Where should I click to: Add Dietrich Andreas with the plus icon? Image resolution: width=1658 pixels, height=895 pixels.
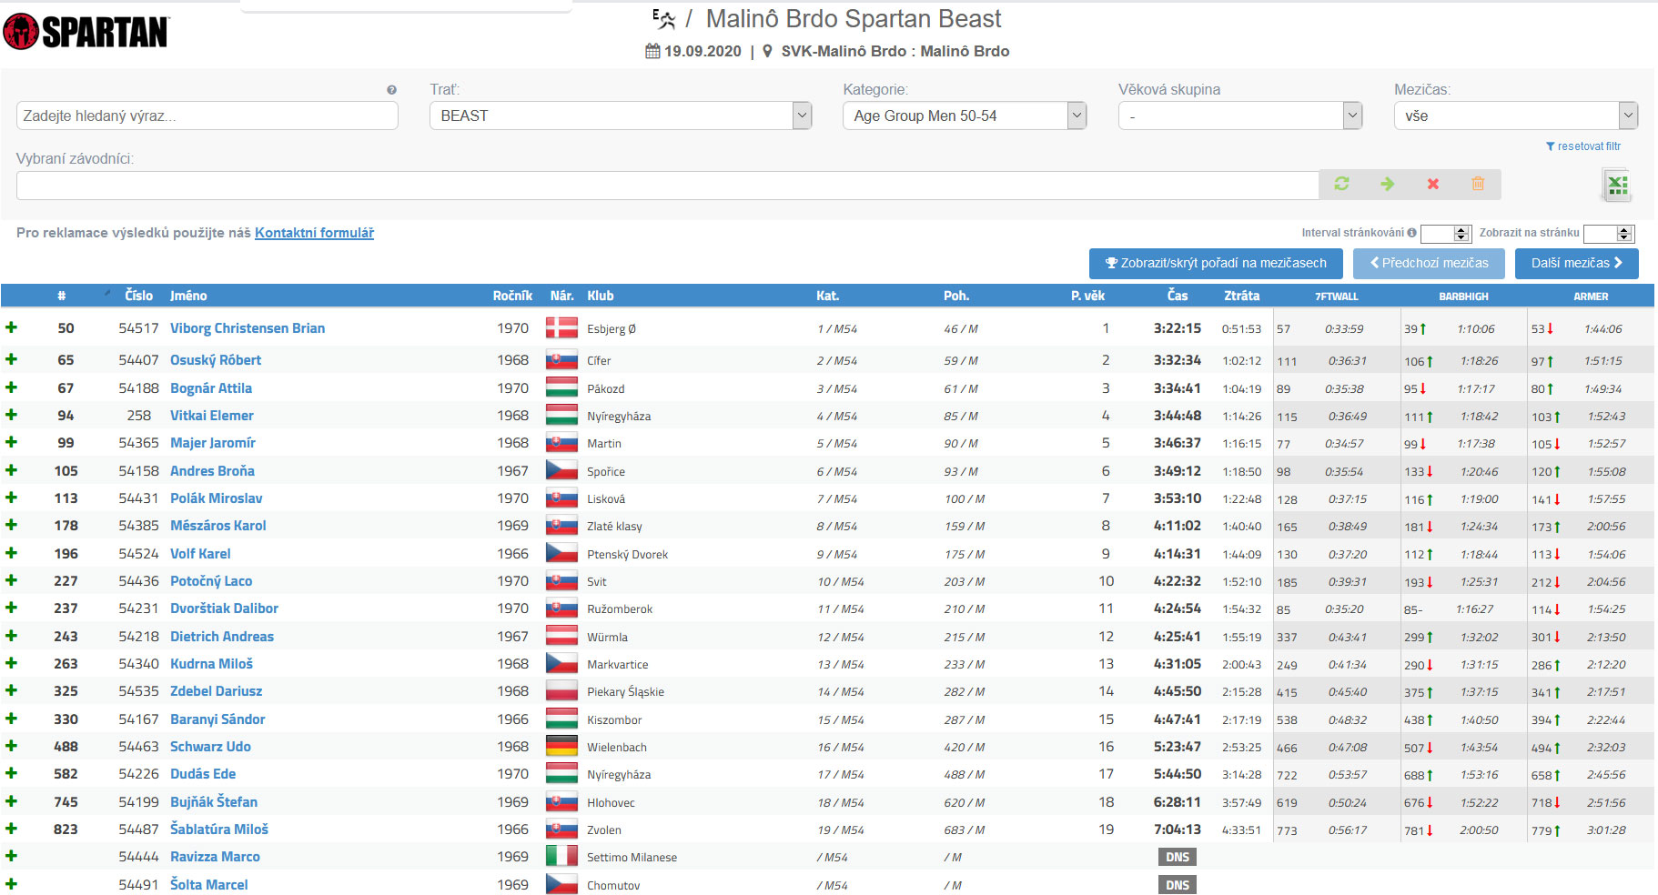click(11, 636)
